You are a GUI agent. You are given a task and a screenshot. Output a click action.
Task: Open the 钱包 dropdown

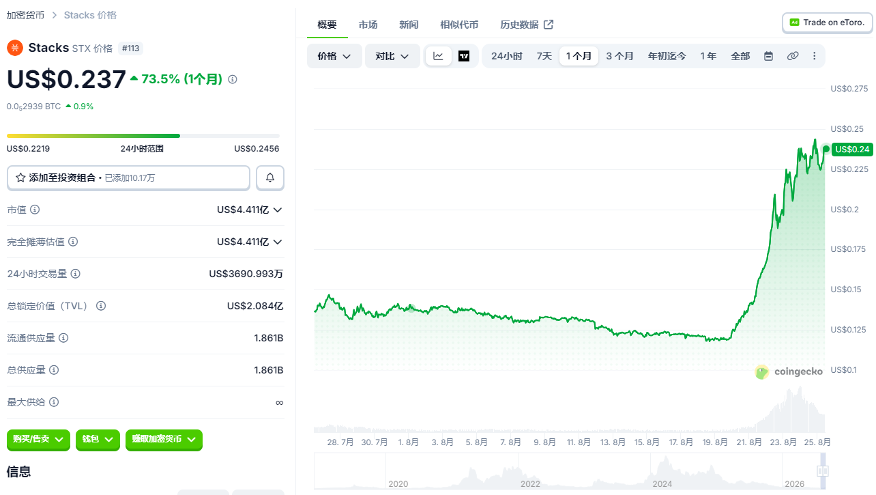coord(98,439)
